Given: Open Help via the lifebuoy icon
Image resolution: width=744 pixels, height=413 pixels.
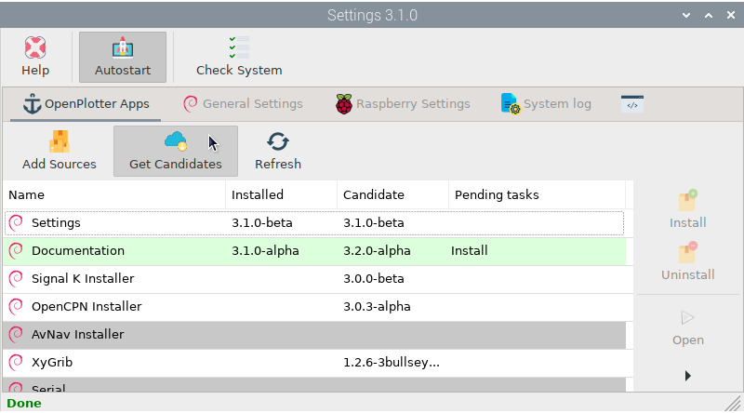Looking at the screenshot, I should (x=35, y=48).
